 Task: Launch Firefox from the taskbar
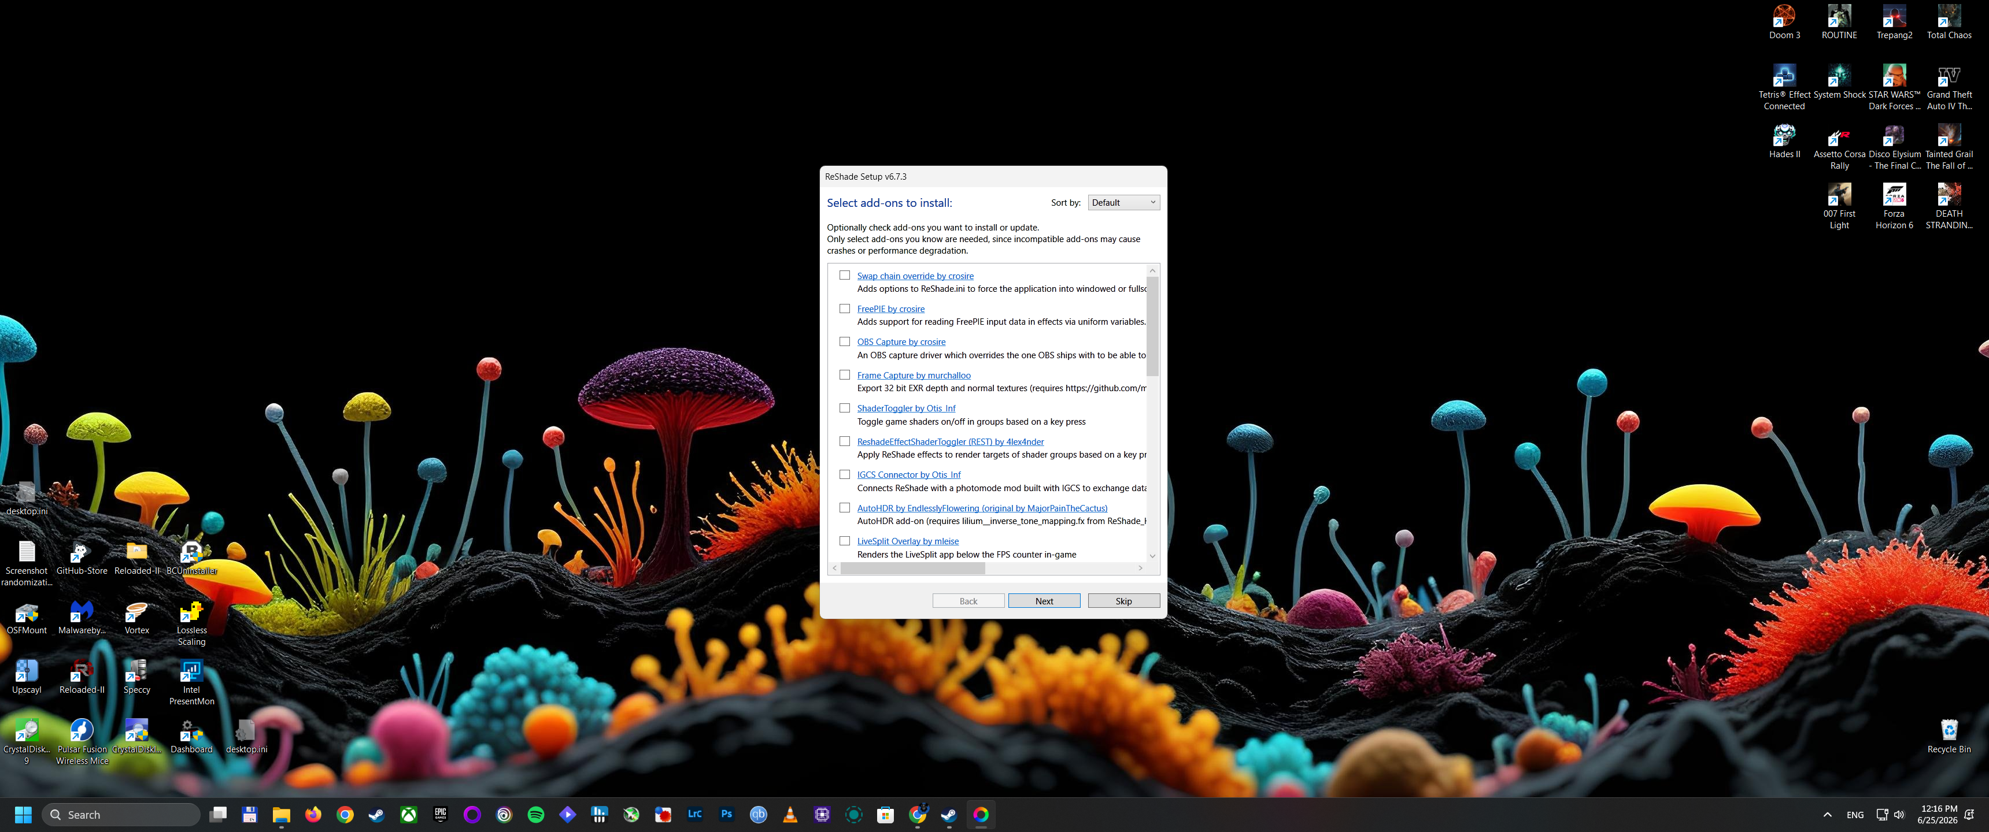313,814
